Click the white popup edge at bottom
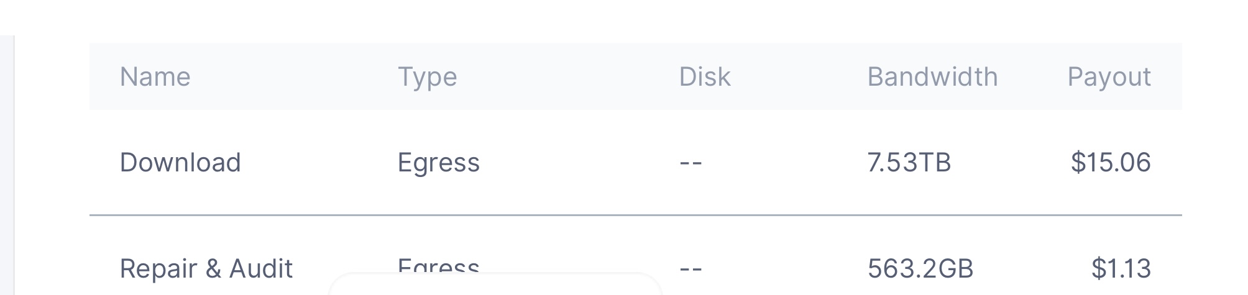The width and height of the screenshot is (1248, 295). coord(495,284)
